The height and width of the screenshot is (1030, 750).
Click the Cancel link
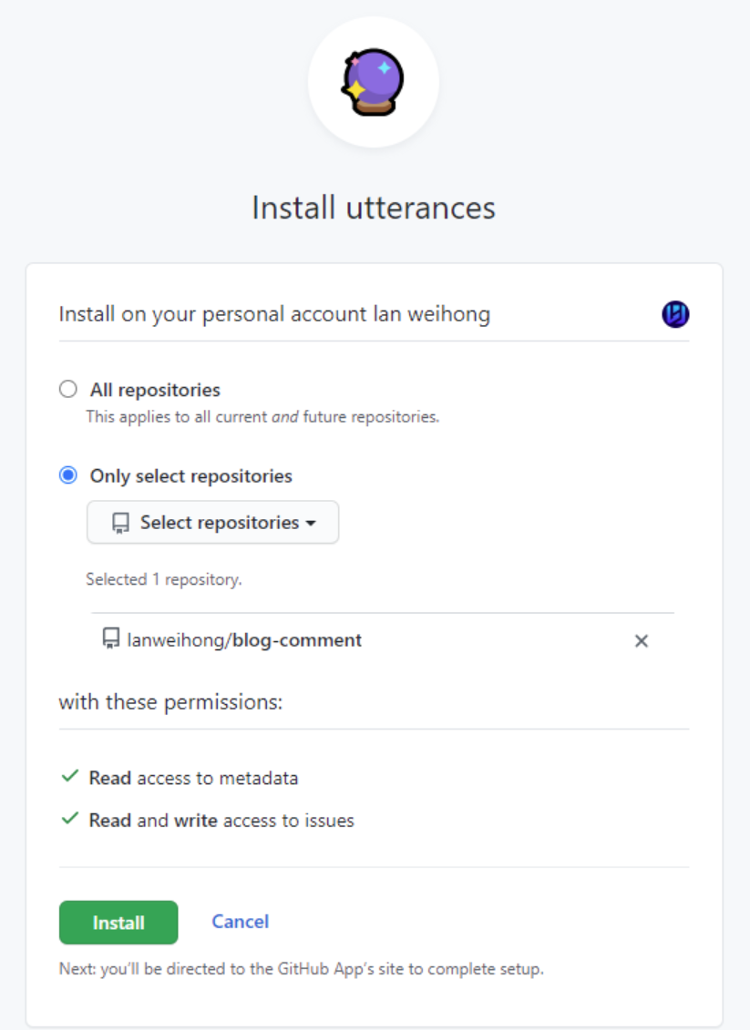(x=240, y=922)
